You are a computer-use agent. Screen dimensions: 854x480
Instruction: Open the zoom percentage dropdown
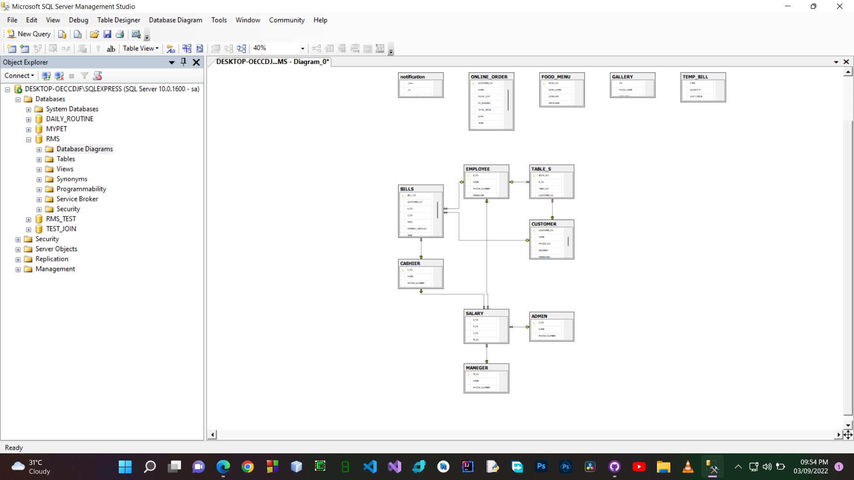pyautogui.click(x=302, y=48)
